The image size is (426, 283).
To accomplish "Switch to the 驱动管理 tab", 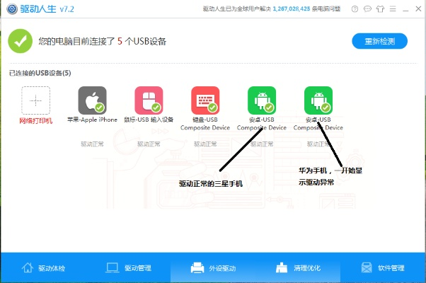I will [128, 268].
